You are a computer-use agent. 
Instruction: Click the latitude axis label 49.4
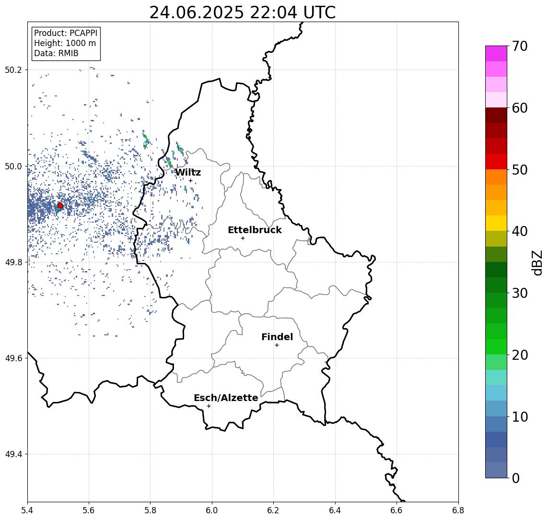click(x=13, y=454)
